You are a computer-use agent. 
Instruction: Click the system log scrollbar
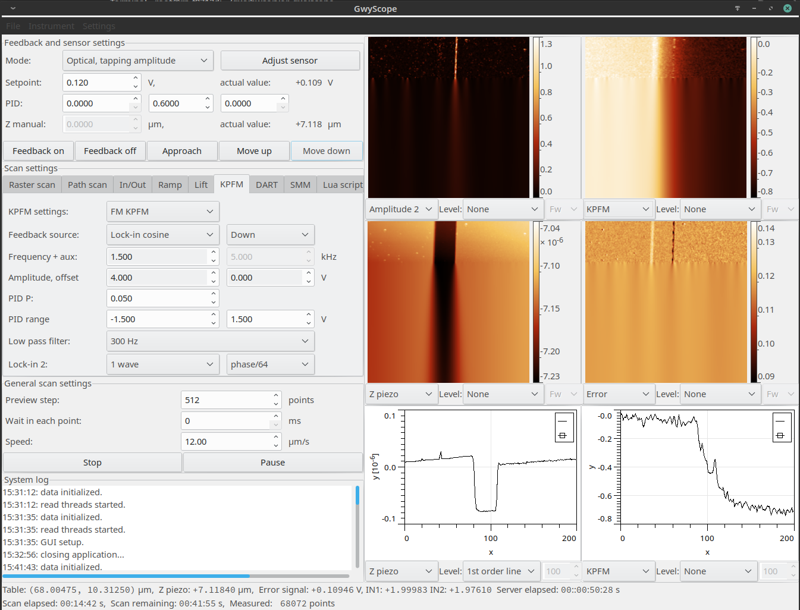(x=357, y=527)
